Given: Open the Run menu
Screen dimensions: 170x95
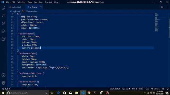Looking at the screenshot, I should coord(41,2).
